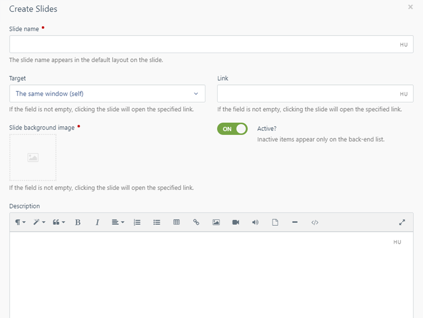The image size is (423, 318).
Task: Click the HU language tag in Slide name
Action: (x=404, y=45)
